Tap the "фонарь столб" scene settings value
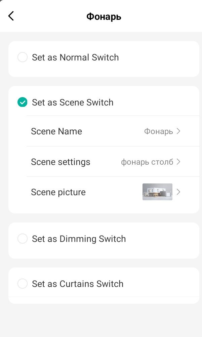This screenshot has height=337, width=202. (x=147, y=162)
